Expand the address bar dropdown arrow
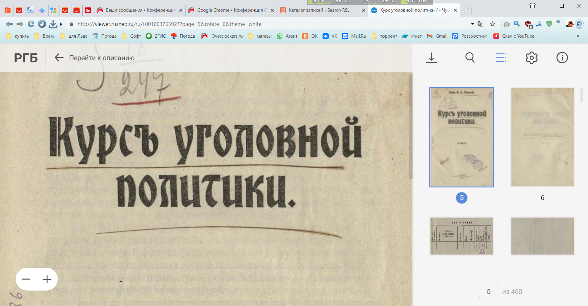The height and width of the screenshot is (306, 588). click(472, 24)
